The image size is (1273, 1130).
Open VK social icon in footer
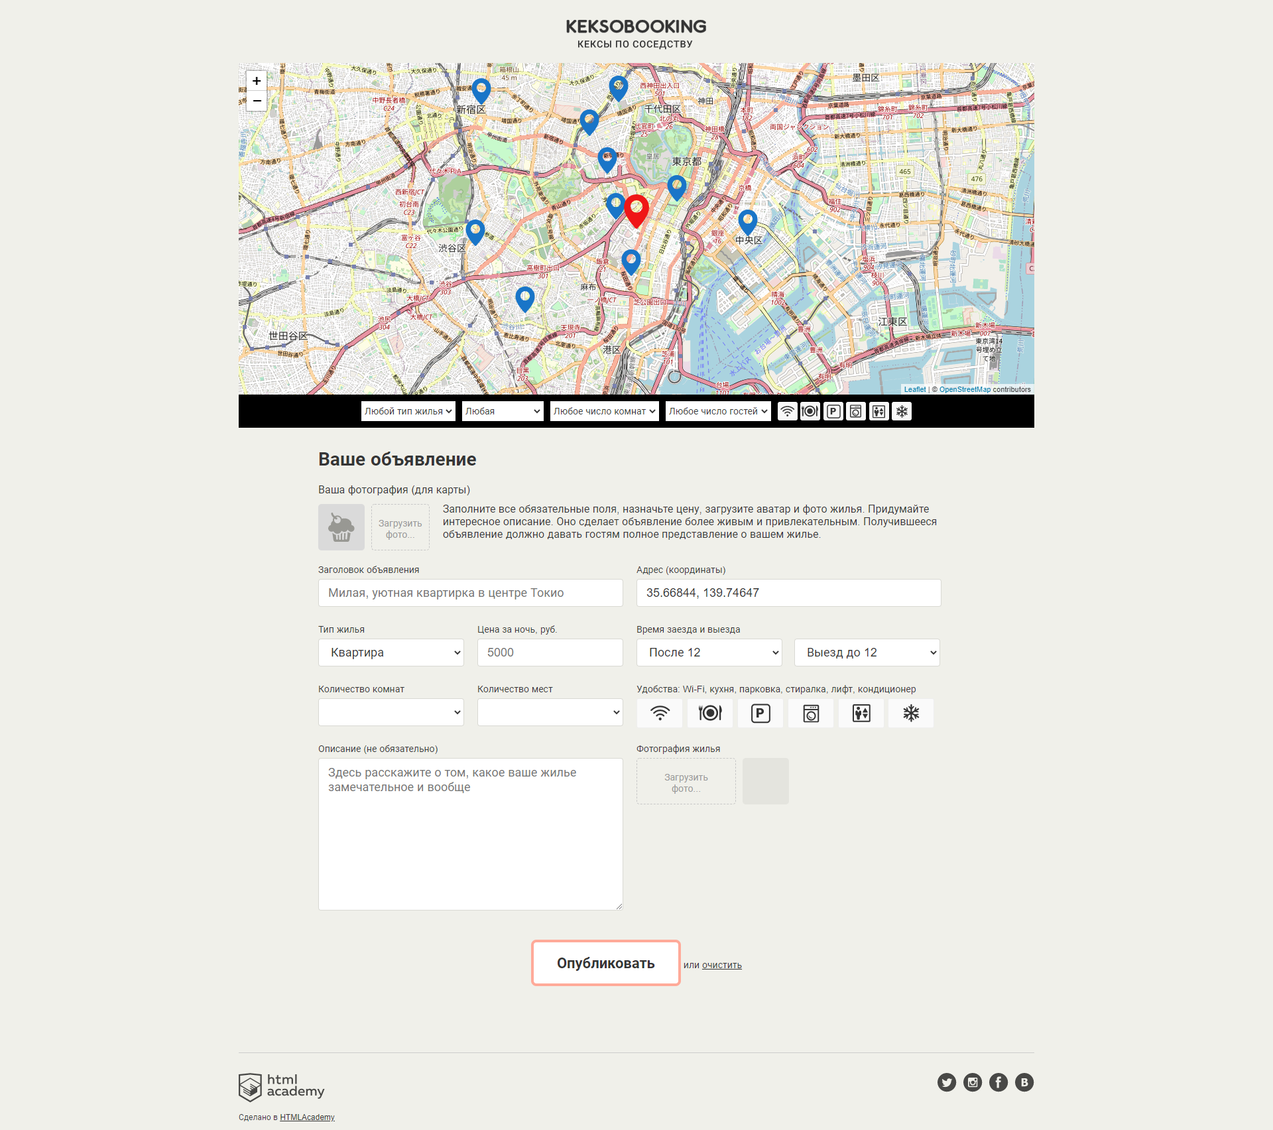point(1024,1082)
